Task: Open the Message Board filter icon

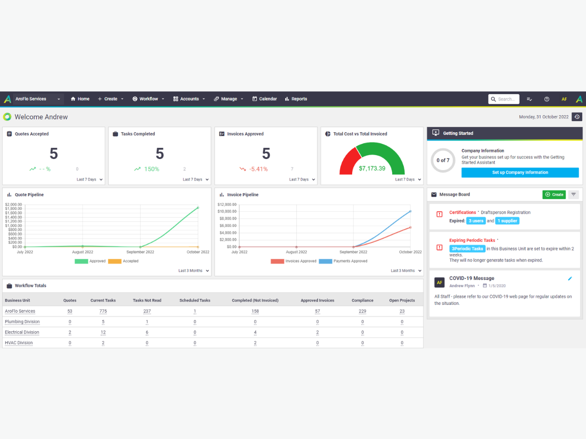Action: pyautogui.click(x=573, y=195)
